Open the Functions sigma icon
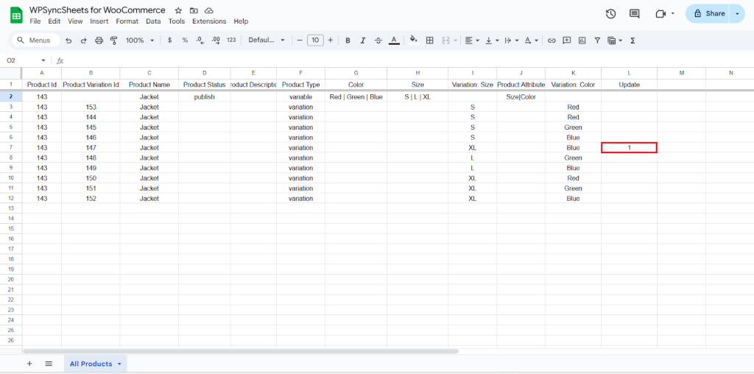754x374 pixels. click(633, 40)
